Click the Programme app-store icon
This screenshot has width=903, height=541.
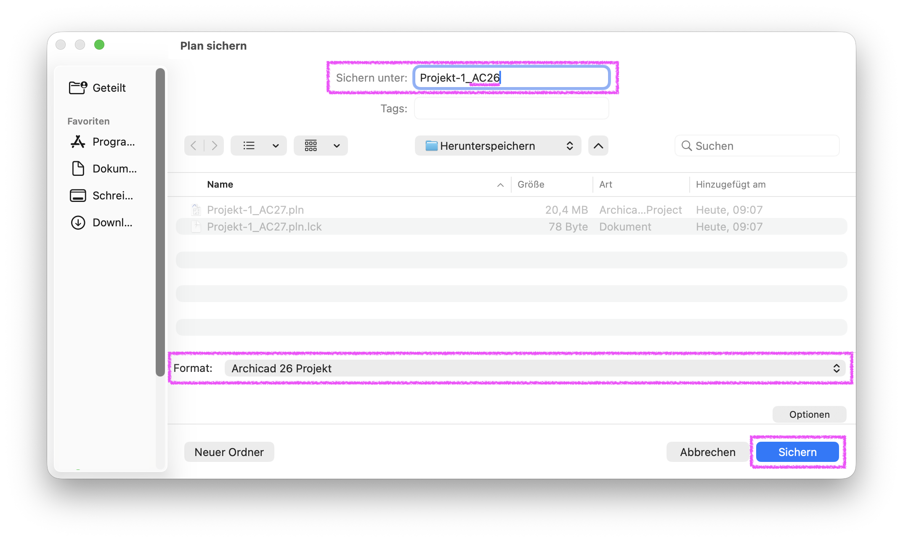pyautogui.click(x=78, y=142)
